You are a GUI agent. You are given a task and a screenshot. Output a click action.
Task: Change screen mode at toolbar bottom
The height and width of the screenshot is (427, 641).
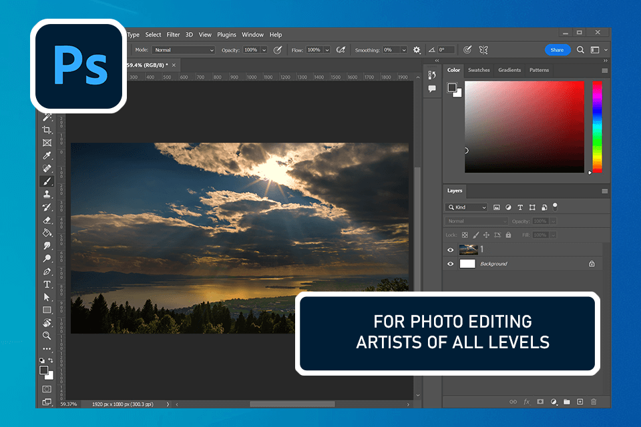(x=47, y=402)
